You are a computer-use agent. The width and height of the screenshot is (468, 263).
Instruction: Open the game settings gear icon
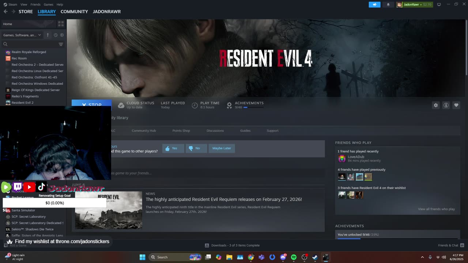click(x=435, y=105)
